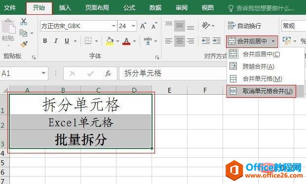Open the font group dialog launcher

[x=157, y=57]
